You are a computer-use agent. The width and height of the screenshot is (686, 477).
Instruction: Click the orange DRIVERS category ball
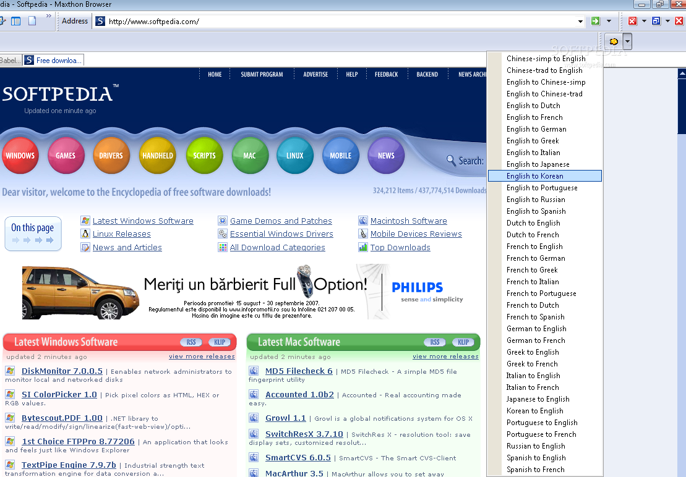[x=111, y=156]
